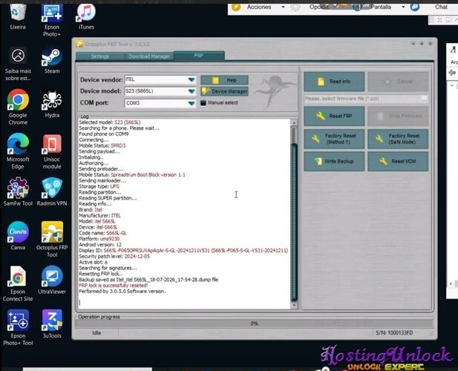Launch 3uTools from the desktop
The height and width of the screenshot is (371, 458).
pyautogui.click(x=52, y=324)
